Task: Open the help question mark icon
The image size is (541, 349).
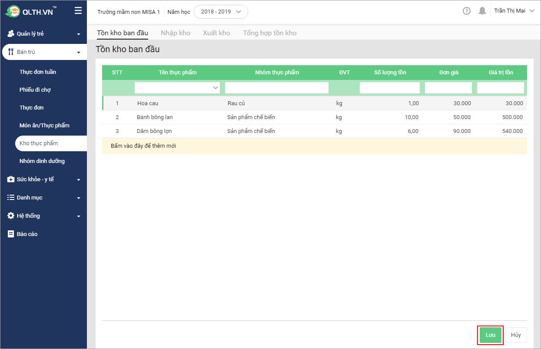Action: pos(467,11)
